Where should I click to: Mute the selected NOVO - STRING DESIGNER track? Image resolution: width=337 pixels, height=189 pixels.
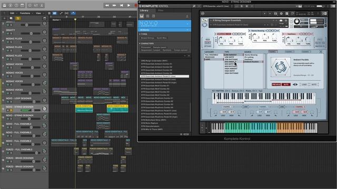pyautogui.click(x=8, y=110)
